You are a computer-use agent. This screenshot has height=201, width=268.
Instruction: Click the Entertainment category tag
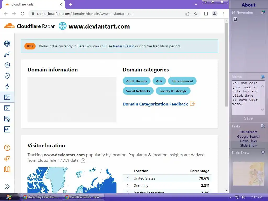tap(182, 81)
